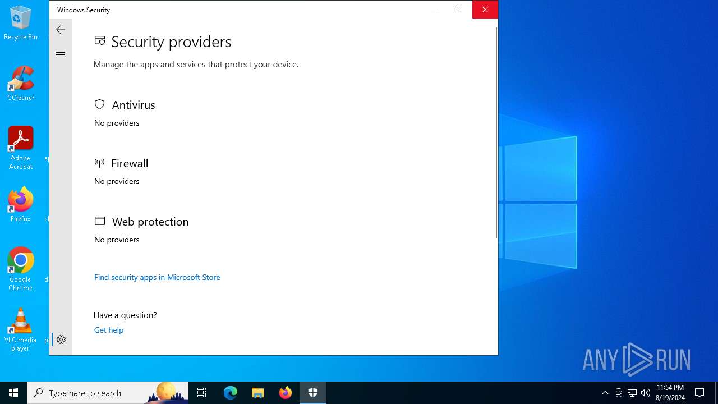Click the vertical scrollbar in Windows Security

click(496, 132)
